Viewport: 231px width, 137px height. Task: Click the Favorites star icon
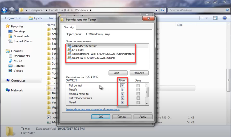tap(8, 26)
